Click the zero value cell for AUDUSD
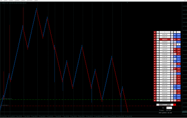187x118 pixels. 179,44
